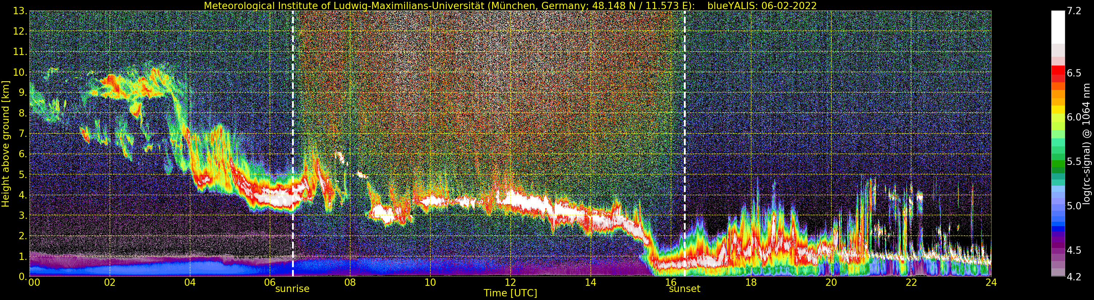Click the 'Time [UTC]' axis label
Screen dimensions: 1094x300
click(x=510, y=293)
